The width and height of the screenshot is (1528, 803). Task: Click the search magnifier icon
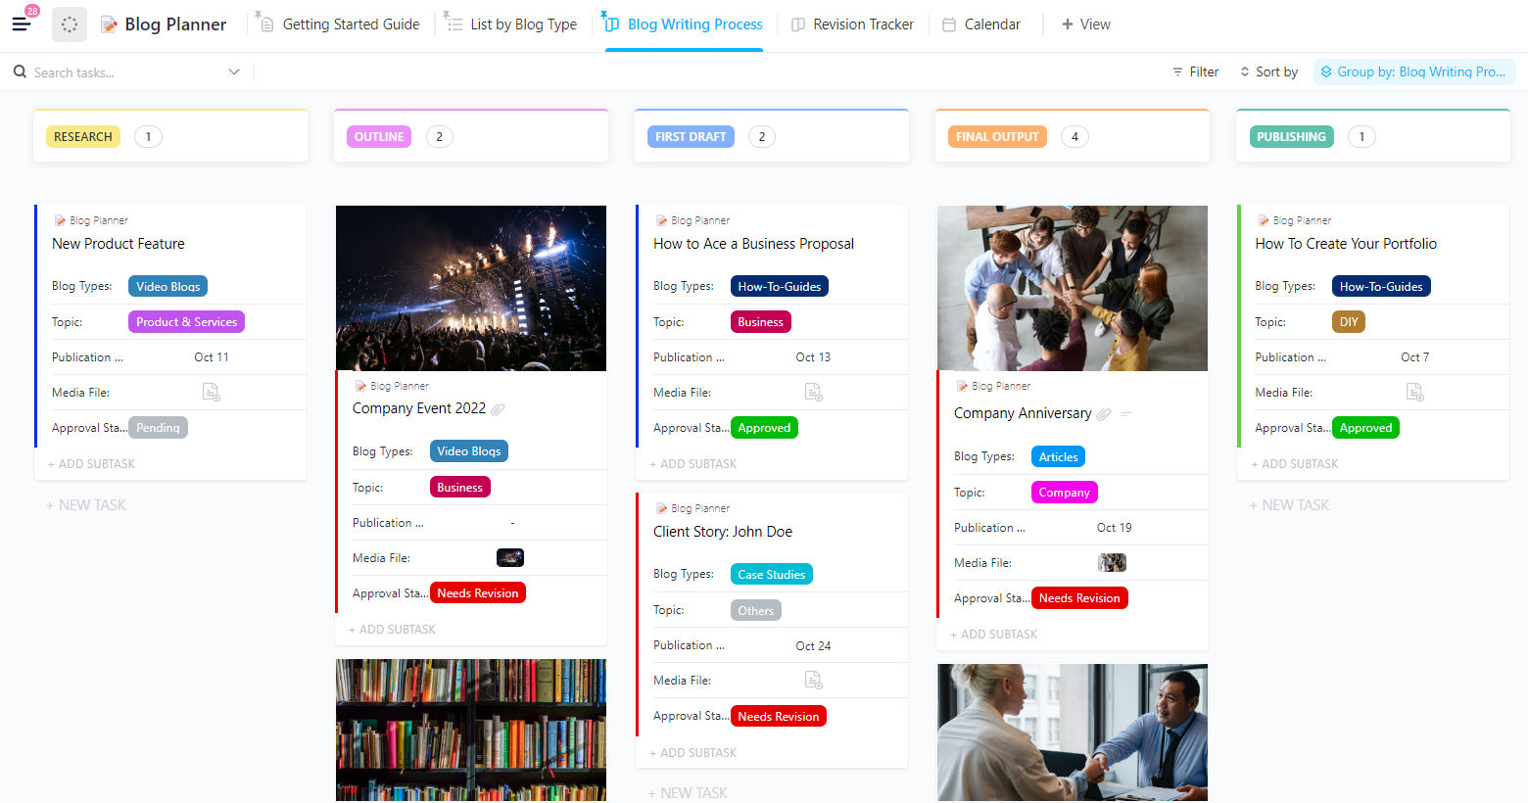coord(19,71)
